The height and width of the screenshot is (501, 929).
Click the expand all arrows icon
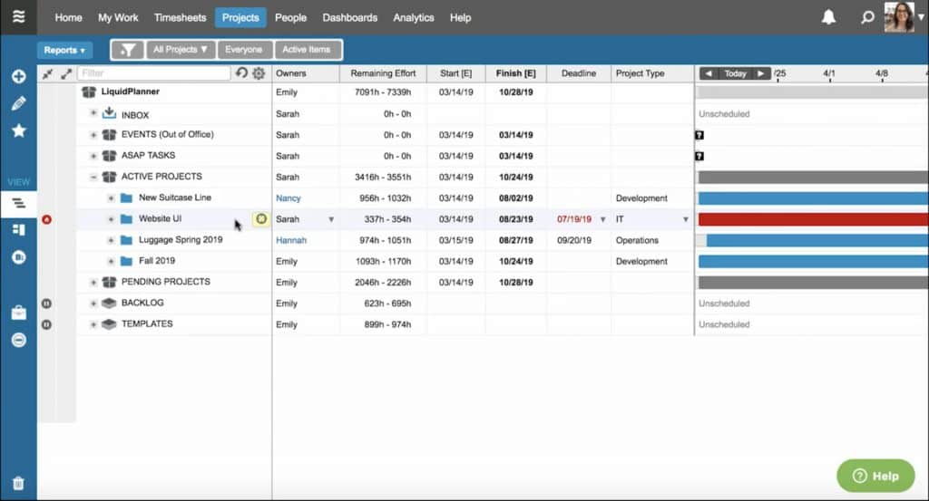66,73
